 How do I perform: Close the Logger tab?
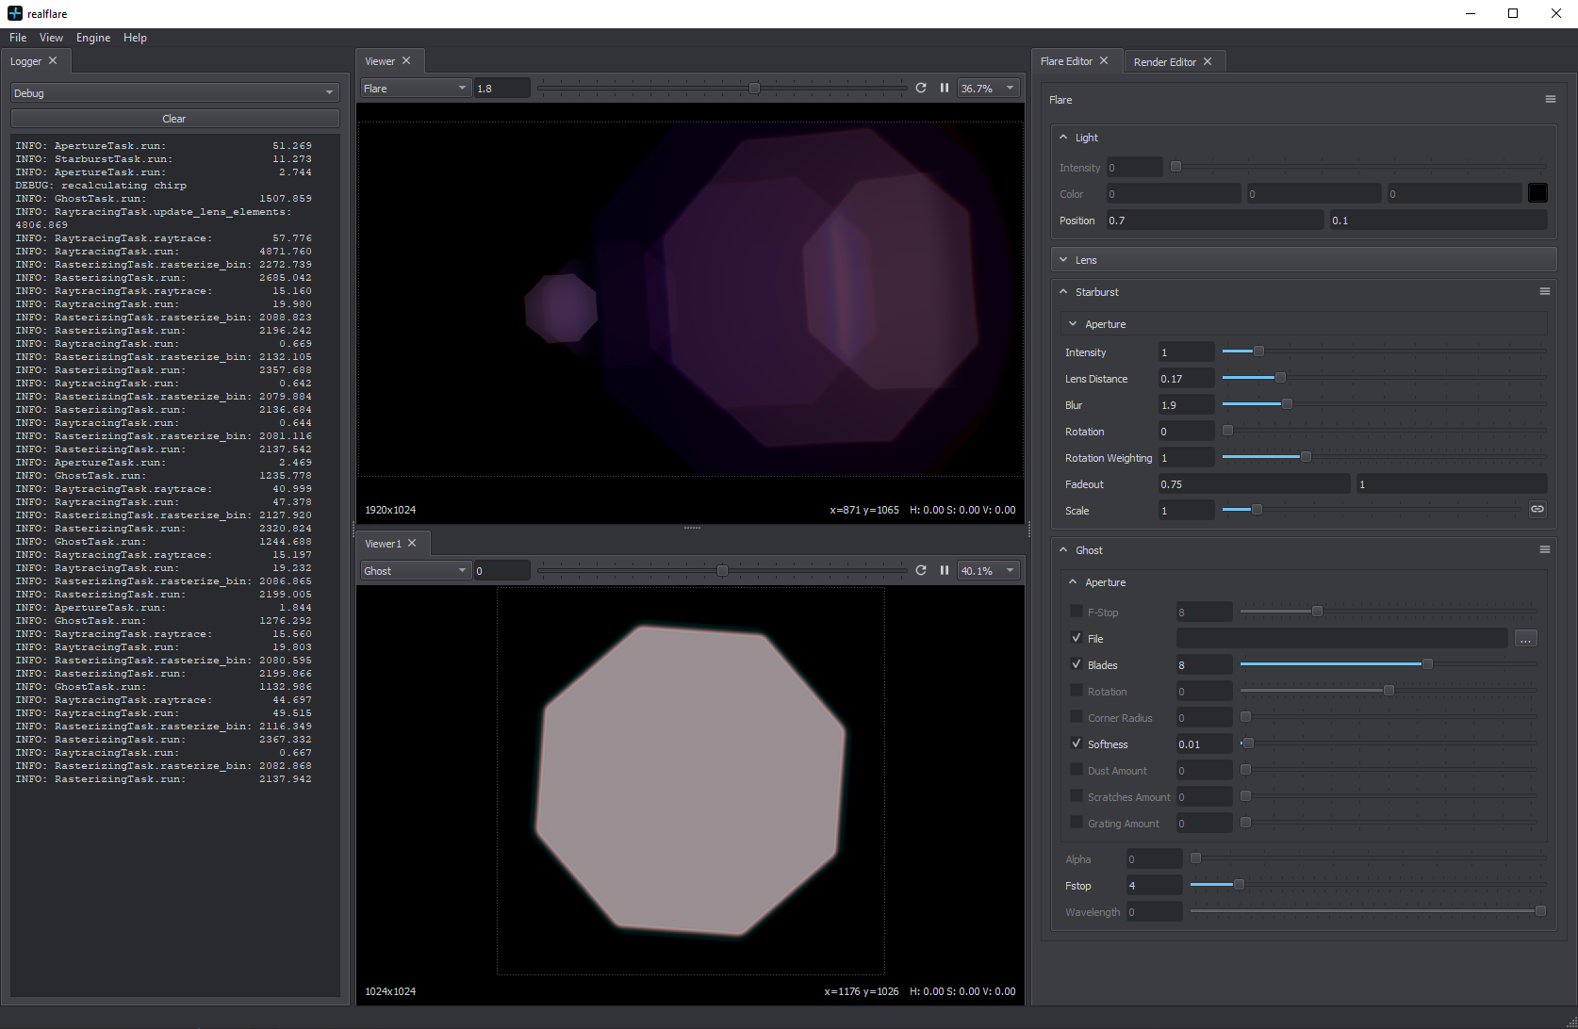coord(53,60)
